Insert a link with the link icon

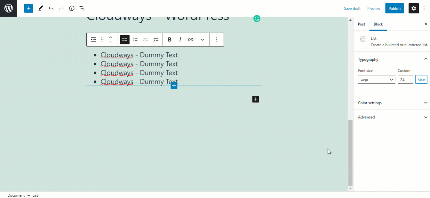(x=191, y=40)
